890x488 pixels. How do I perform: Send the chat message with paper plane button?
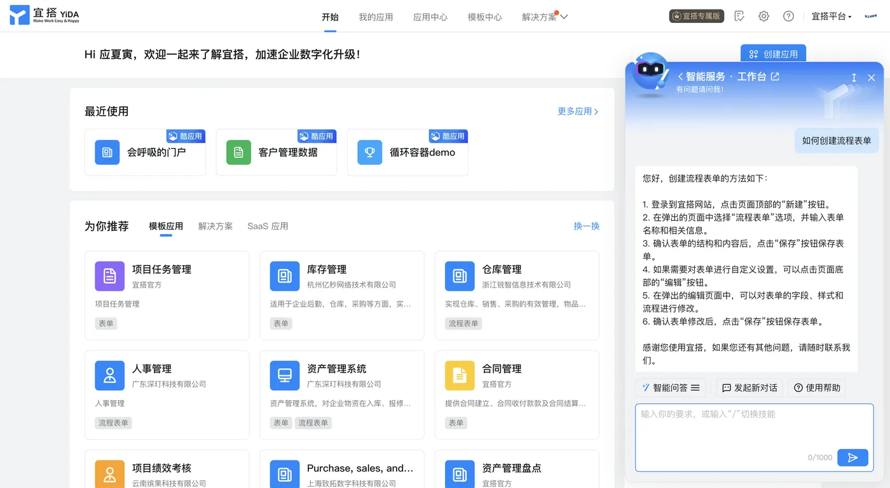tap(852, 457)
